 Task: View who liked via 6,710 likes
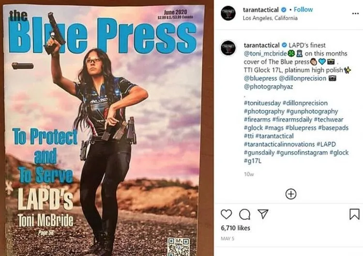[x=235, y=228]
